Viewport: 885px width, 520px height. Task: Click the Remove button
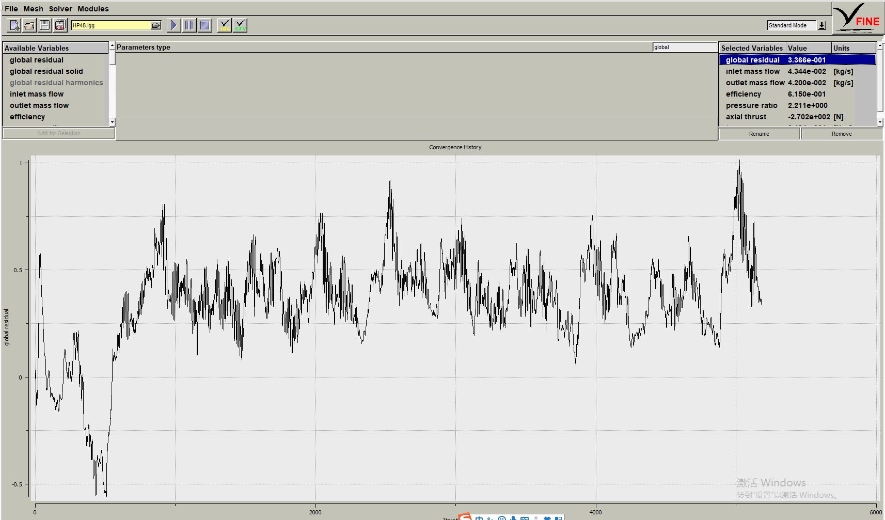click(x=842, y=134)
